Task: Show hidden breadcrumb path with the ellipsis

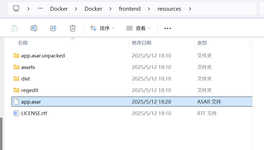Action: [40, 8]
